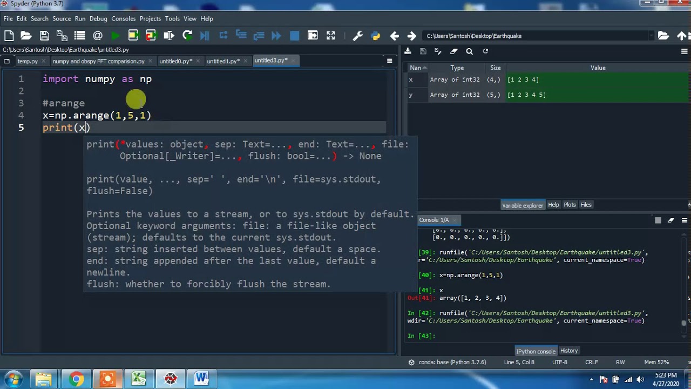Maximize current pane icon

tap(313, 36)
